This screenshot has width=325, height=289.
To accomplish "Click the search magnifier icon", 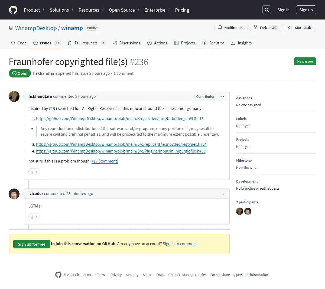I will point(267,10).
